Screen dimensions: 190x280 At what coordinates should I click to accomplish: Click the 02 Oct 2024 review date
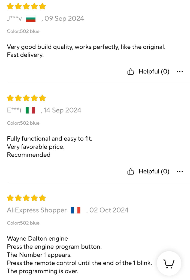point(108,210)
